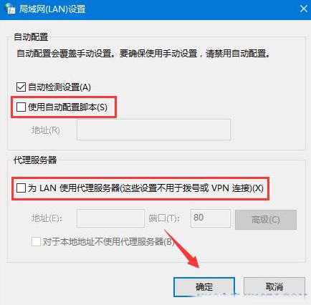
Task: Click the 自动配置 group heading
Action: (31, 37)
